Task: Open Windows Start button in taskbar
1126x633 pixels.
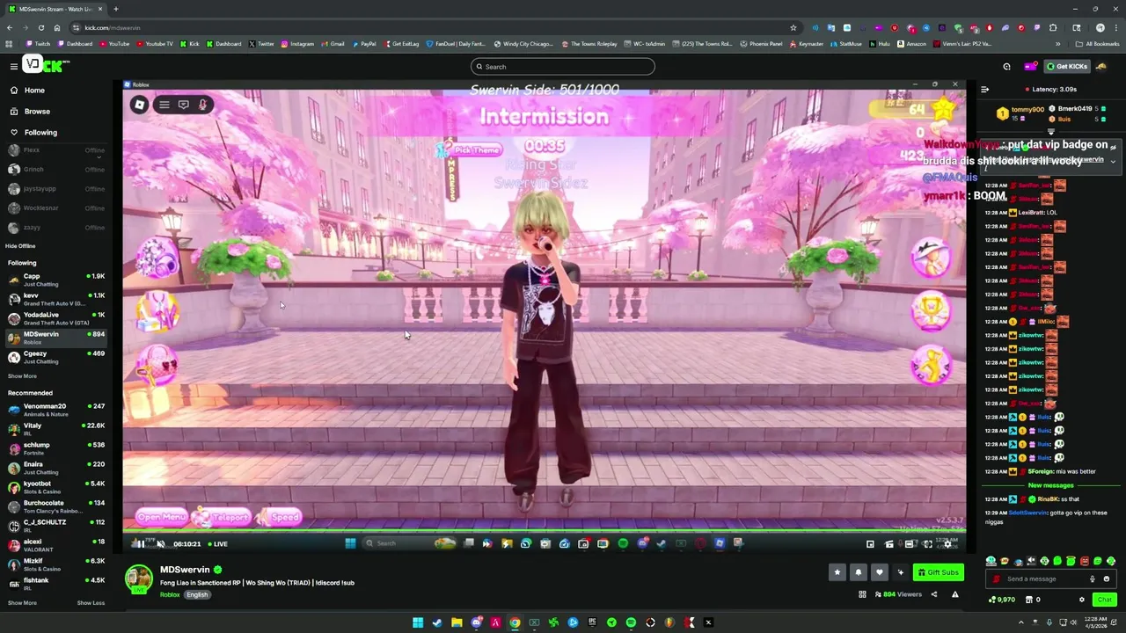Action: pos(418,622)
